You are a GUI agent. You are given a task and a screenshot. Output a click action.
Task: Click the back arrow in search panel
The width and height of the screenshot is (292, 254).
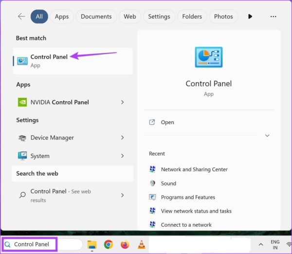point(21,17)
